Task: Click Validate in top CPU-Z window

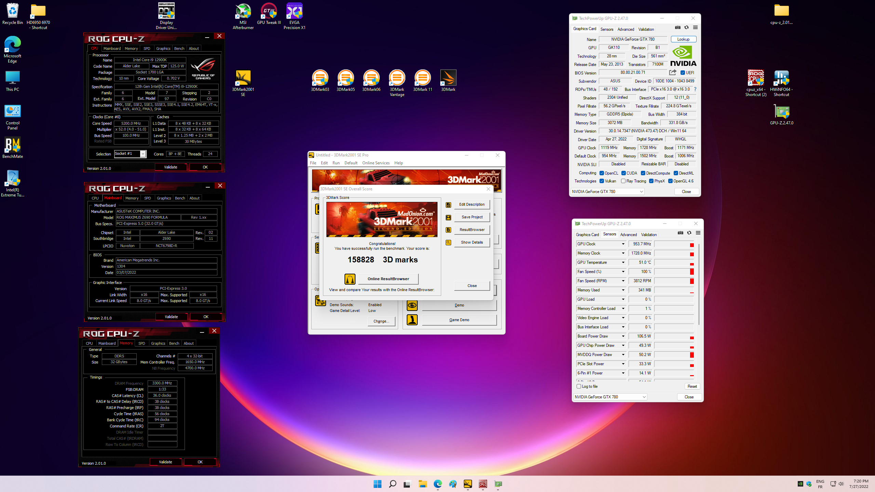Action: (171, 167)
